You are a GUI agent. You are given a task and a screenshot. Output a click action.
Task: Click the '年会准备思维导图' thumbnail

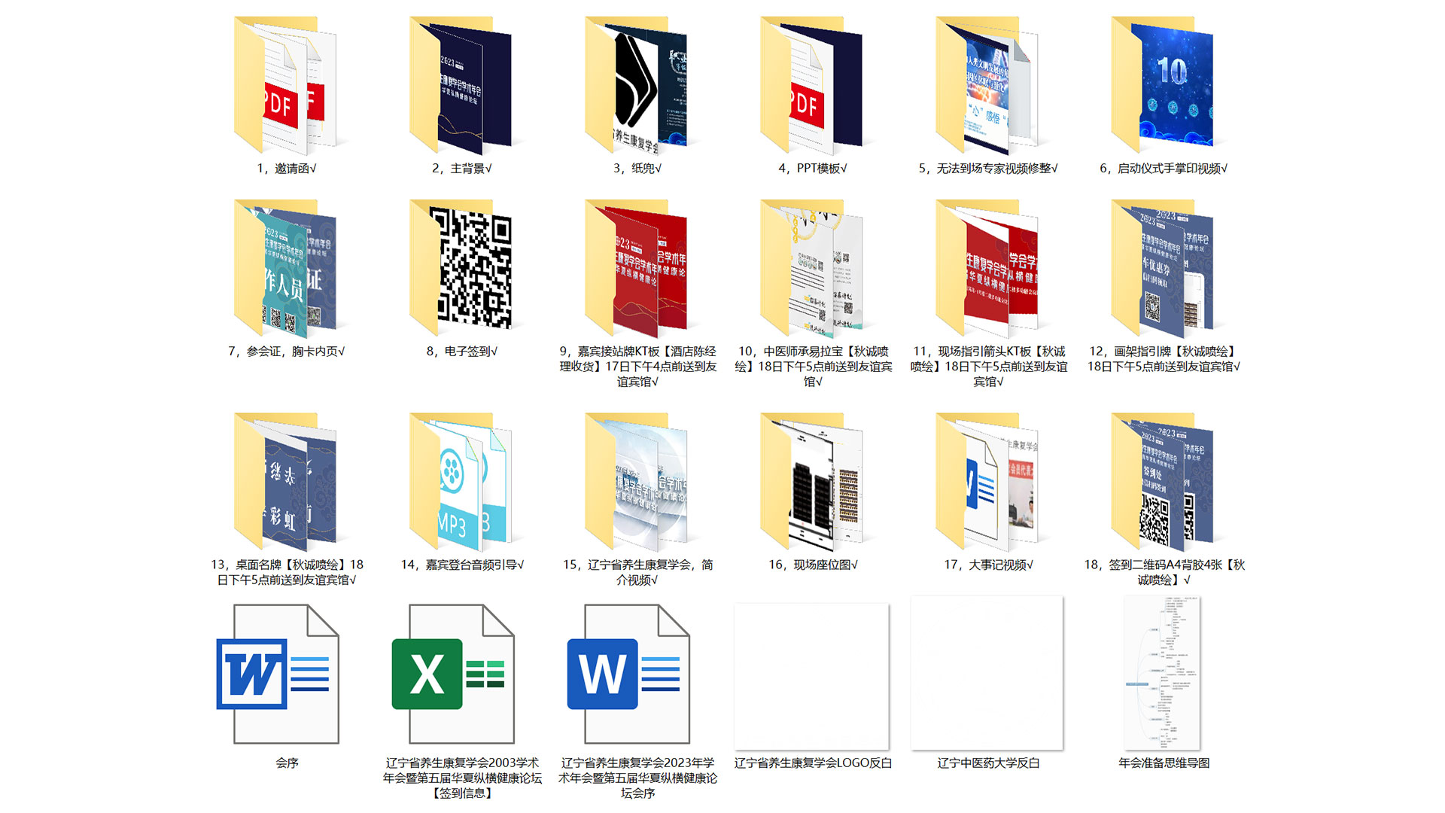click(1163, 674)
